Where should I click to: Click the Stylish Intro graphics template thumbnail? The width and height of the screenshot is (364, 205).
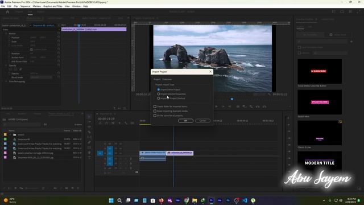[320, 102]
